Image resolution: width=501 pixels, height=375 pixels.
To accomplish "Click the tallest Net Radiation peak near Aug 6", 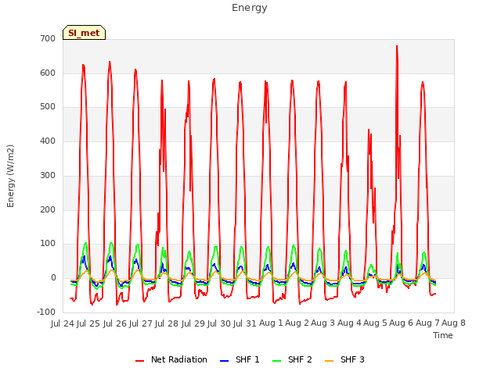I will click(x=397, y=47).
